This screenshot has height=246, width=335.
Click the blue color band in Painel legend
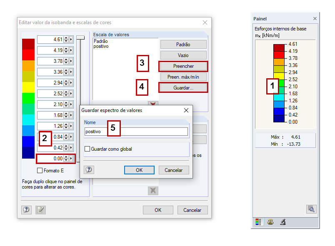coord(279,112)
